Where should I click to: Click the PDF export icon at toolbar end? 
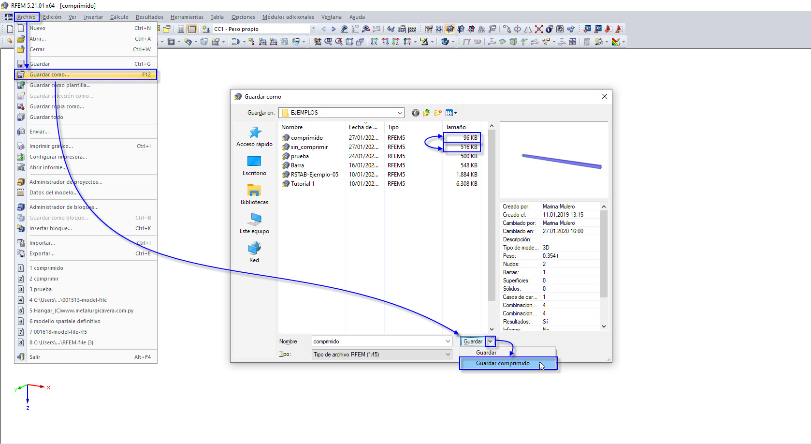tap(619, 29)
